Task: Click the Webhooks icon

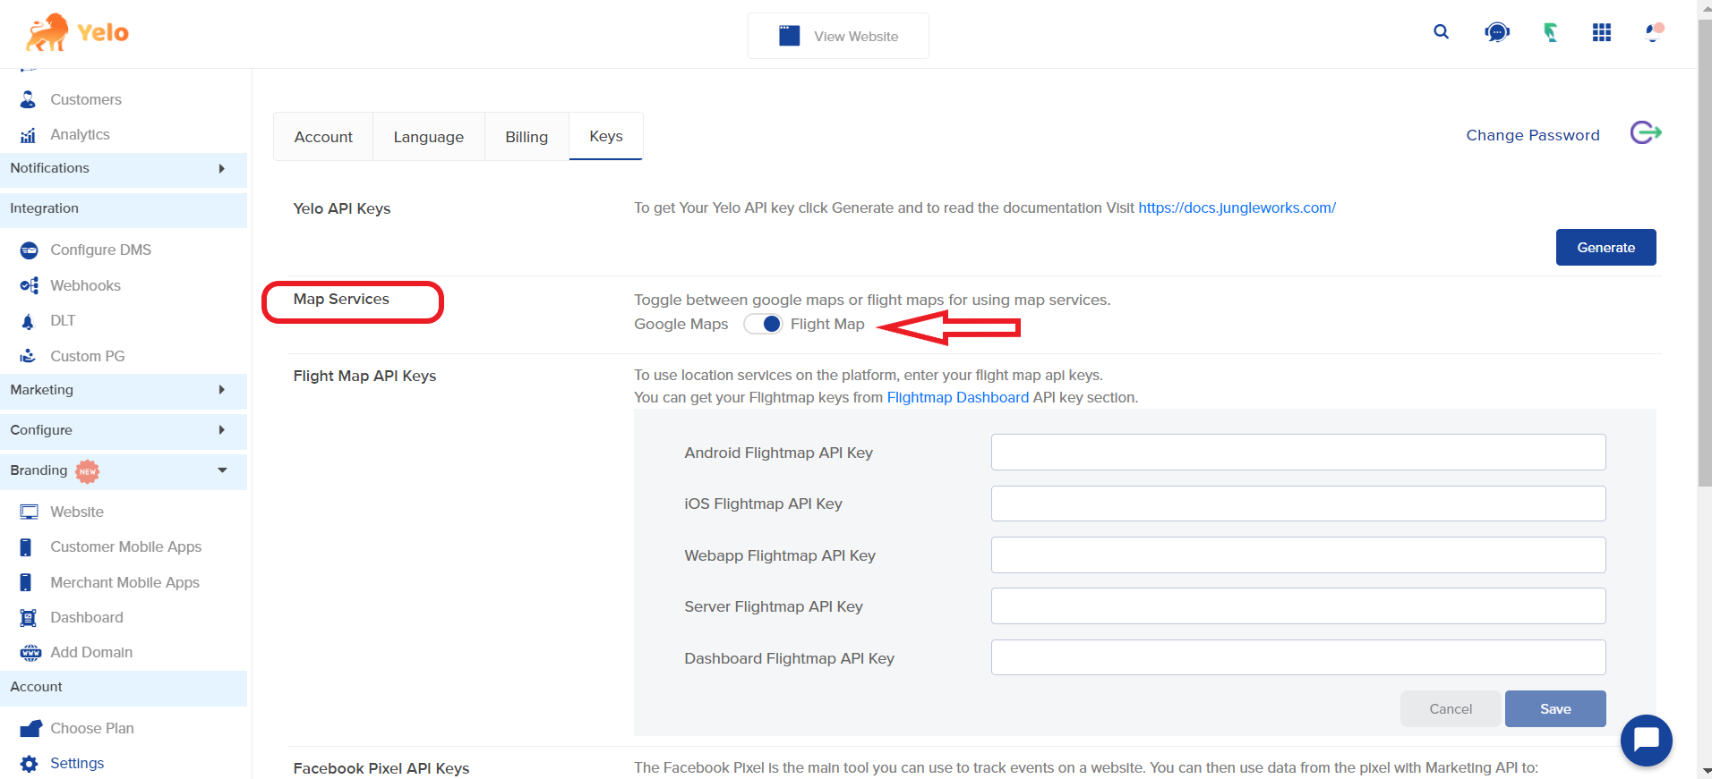Action: tap(29, 285)
